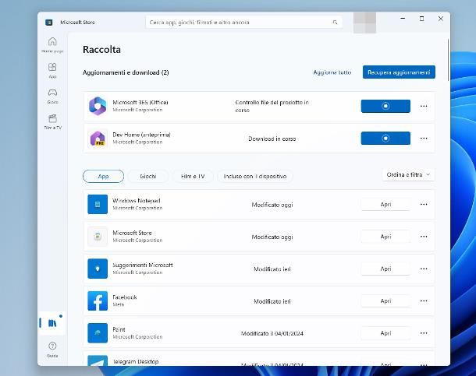Click the Dev Home (anteprima) app icon
The width and height of the screenshot is (476, 376).
tap(98, 139)
